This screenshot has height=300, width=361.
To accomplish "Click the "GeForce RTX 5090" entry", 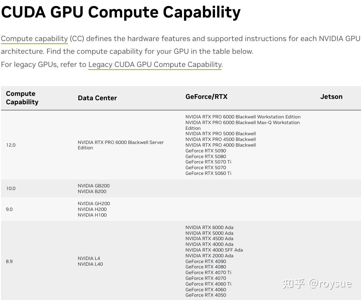I will tap(206, 151).
